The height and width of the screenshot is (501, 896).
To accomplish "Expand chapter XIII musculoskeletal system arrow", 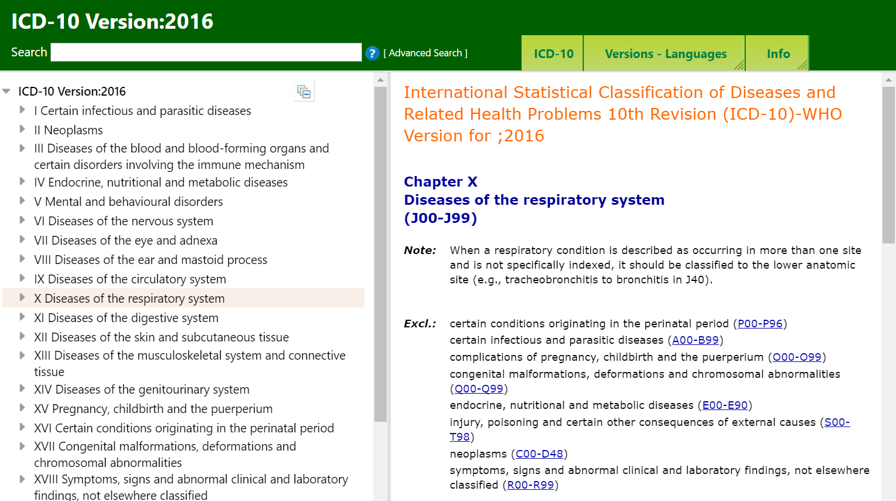I will (22, 354).
